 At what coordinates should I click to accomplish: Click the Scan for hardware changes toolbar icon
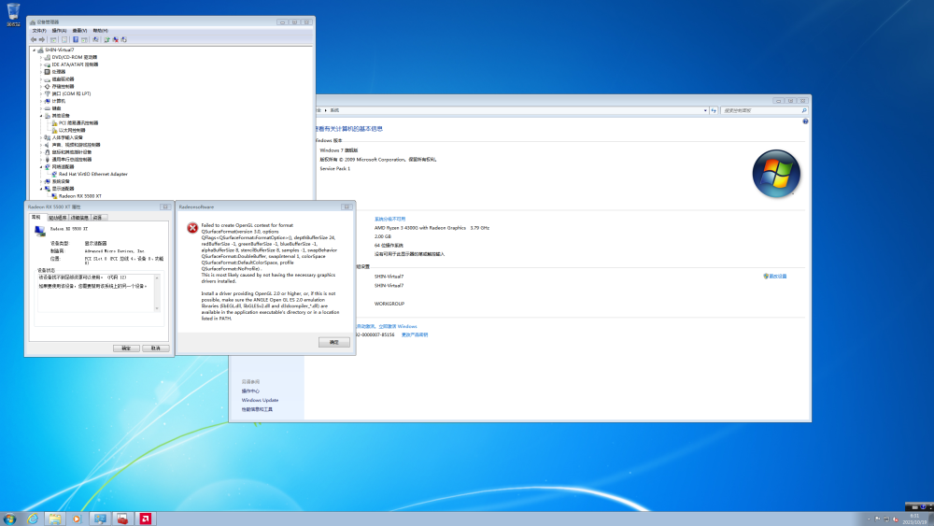(95, 39)
